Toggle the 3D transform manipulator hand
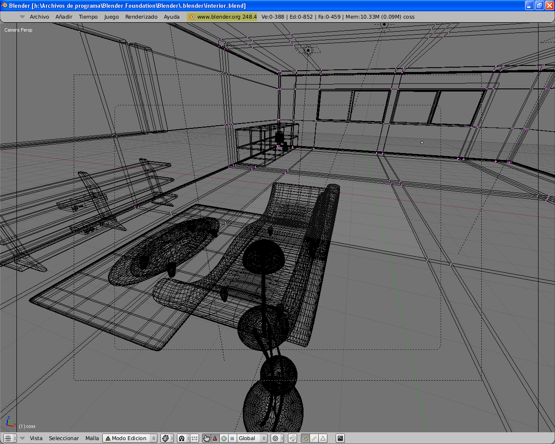 [x=206, y=438]
